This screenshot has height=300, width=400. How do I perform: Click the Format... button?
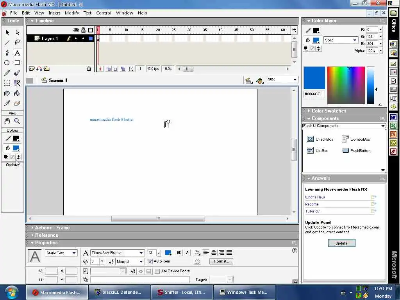coord(221,261)
